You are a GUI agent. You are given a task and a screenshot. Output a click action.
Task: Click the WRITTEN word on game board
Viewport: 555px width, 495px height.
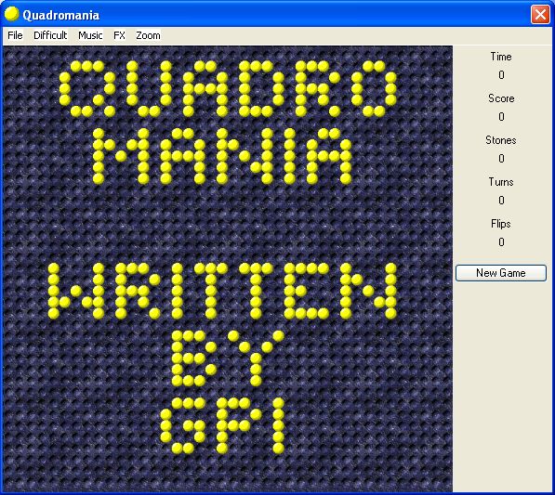click(x=222, y=291)
